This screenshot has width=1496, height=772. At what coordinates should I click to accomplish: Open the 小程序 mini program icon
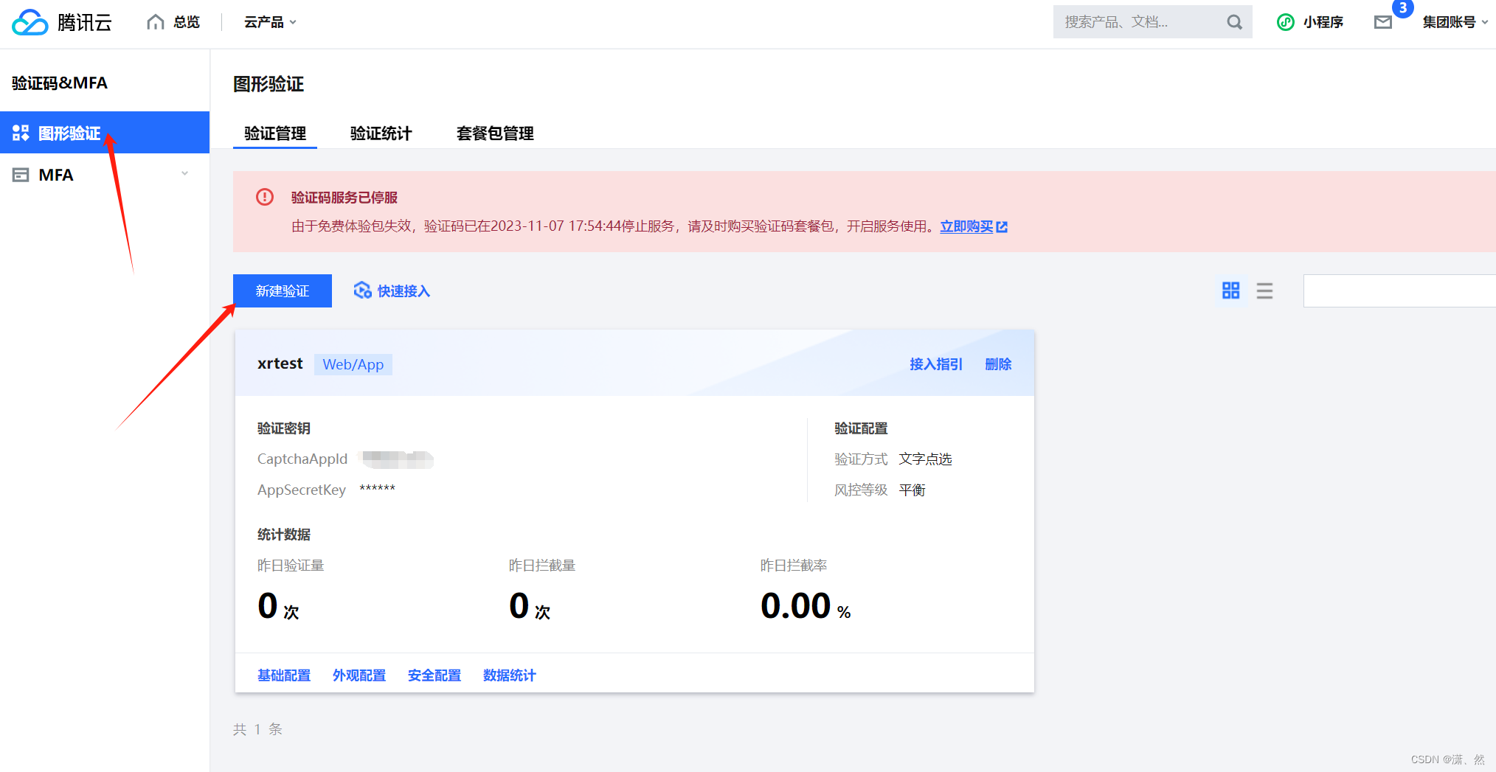1285,22
